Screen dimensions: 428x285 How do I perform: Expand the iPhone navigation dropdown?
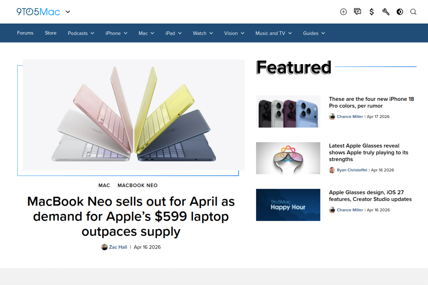pos(116,33)
